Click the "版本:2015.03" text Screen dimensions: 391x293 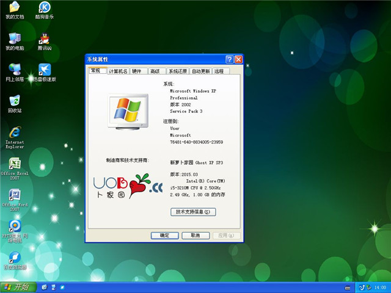click(184, 175)
